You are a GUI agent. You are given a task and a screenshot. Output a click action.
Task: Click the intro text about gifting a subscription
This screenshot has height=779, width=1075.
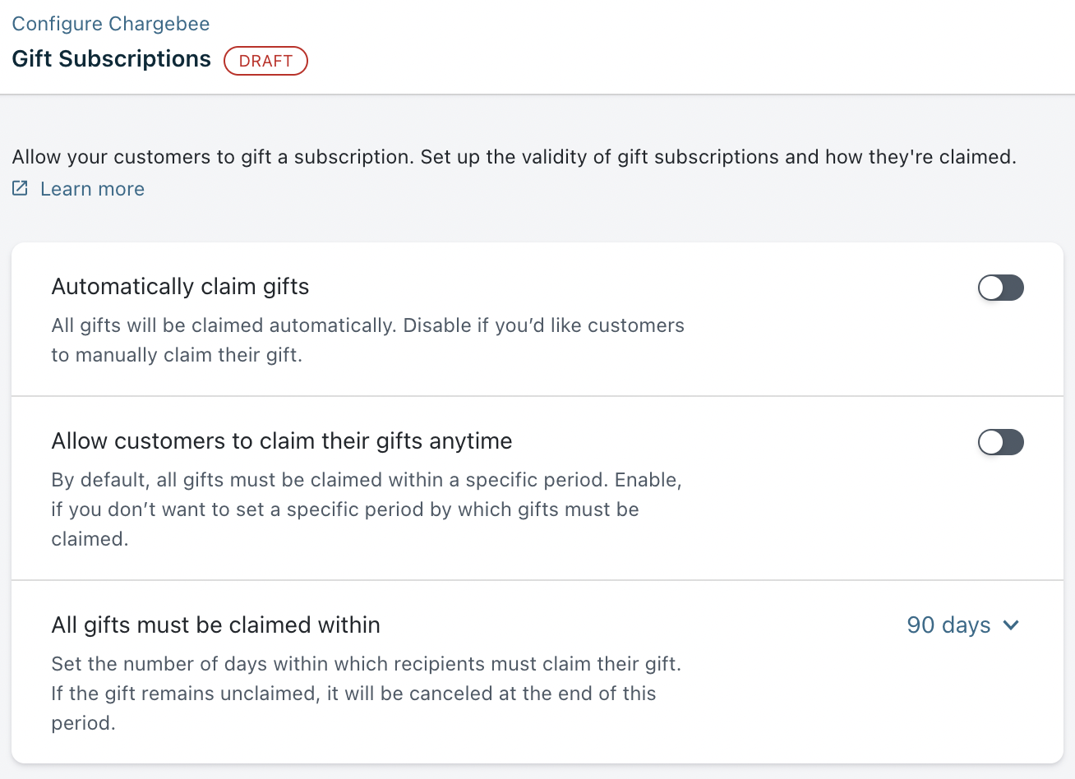(514, 157)
